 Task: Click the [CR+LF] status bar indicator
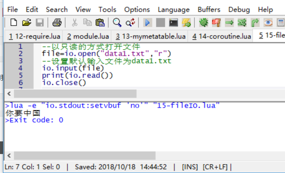point(215,167)
